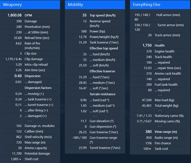Image resolution: width=191 pixels, height=163 pixels.
Task: Click the Effective top speed heading
Action: (104, 48)
